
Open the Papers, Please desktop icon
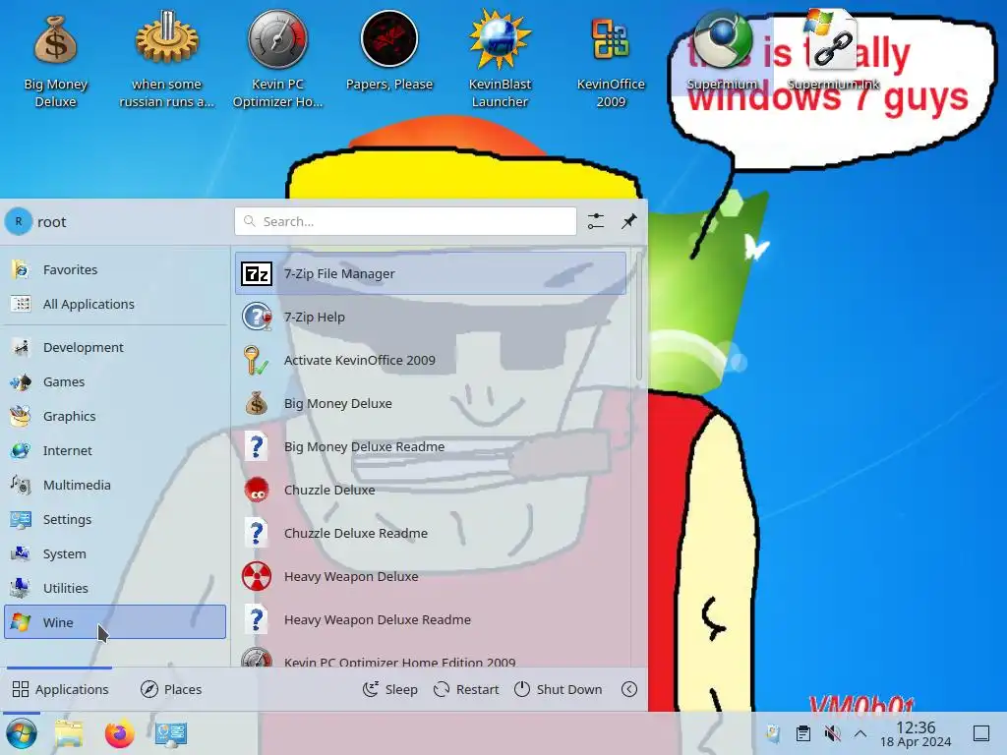point(389,51)
